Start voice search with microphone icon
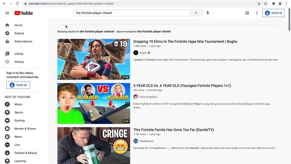This screenshot has width=291, height=164. coord(208,13)
